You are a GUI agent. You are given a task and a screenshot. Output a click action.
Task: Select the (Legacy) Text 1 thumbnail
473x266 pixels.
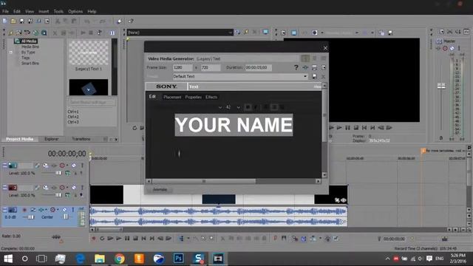[x=89, y=52]
